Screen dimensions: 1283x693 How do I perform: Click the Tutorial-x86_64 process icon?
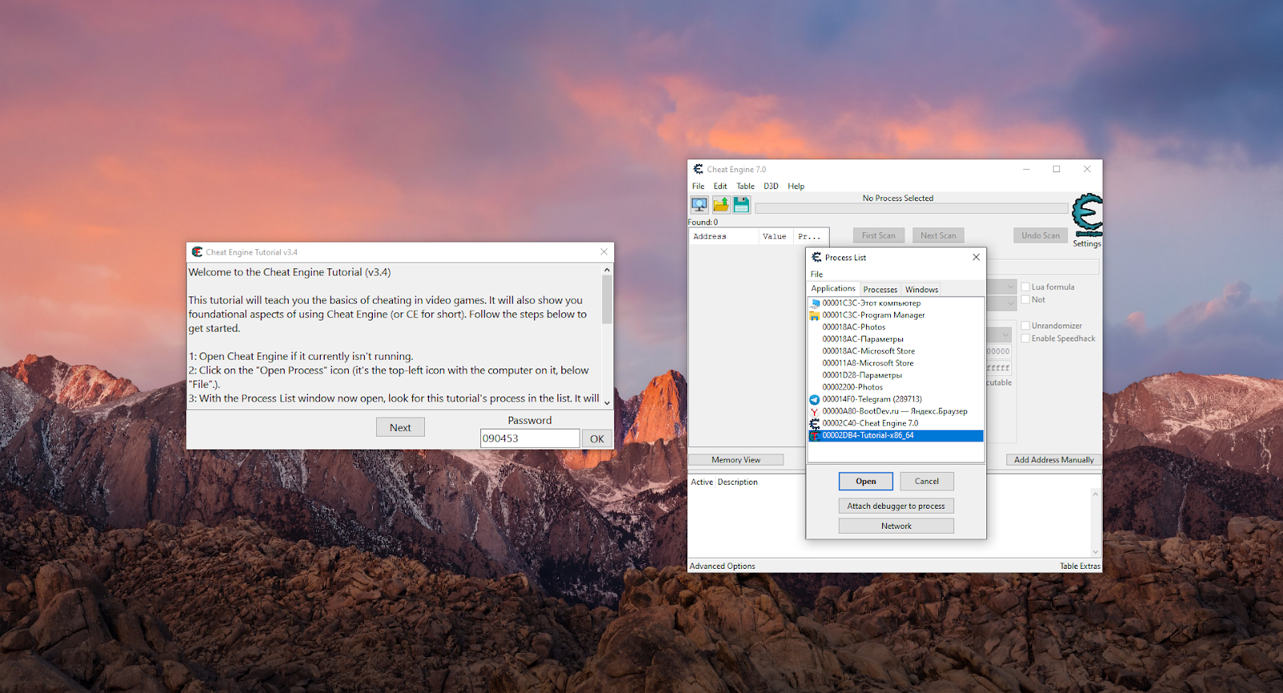pyautogui.click(x=815, y=436)
